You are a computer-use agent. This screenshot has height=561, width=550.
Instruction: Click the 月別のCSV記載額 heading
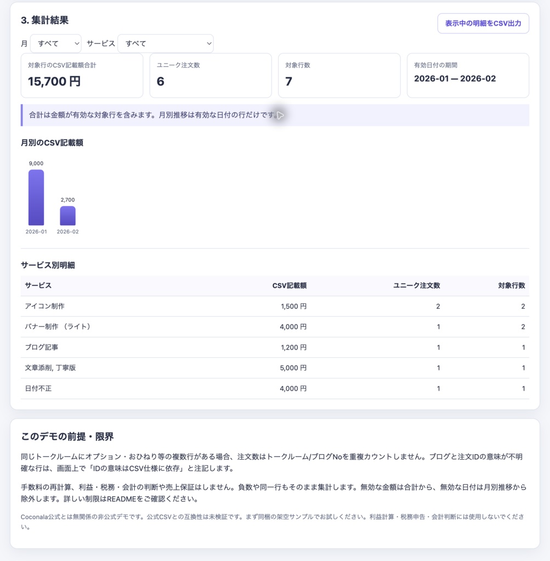click(x=52, y=143)
